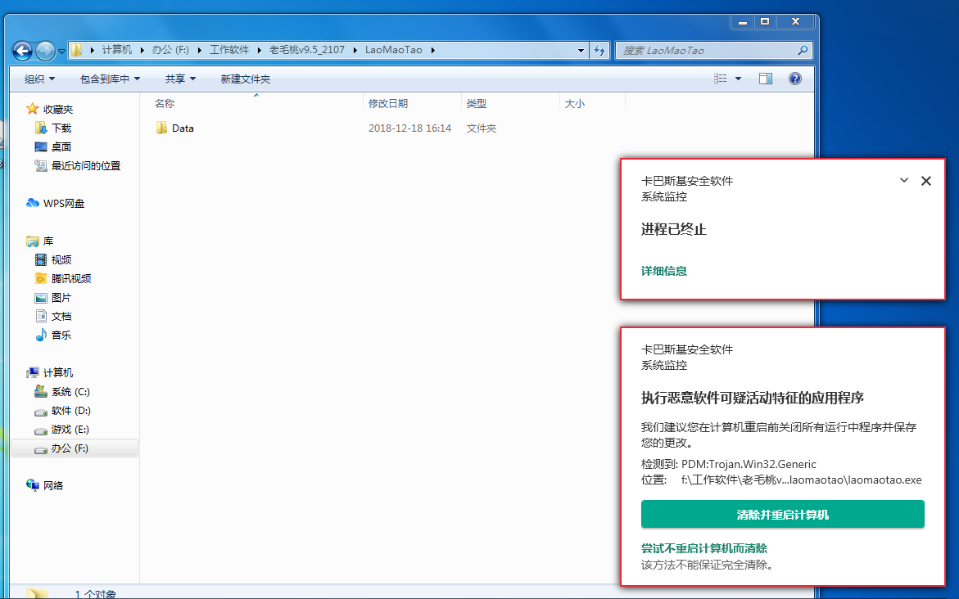Open 最近访问的位置 in the sidebar
959x599 pixels.
[x=86, y=165]
